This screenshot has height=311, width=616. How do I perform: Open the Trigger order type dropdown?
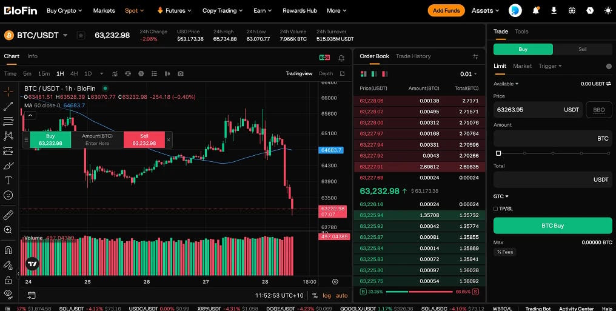[x=550, y=66]
